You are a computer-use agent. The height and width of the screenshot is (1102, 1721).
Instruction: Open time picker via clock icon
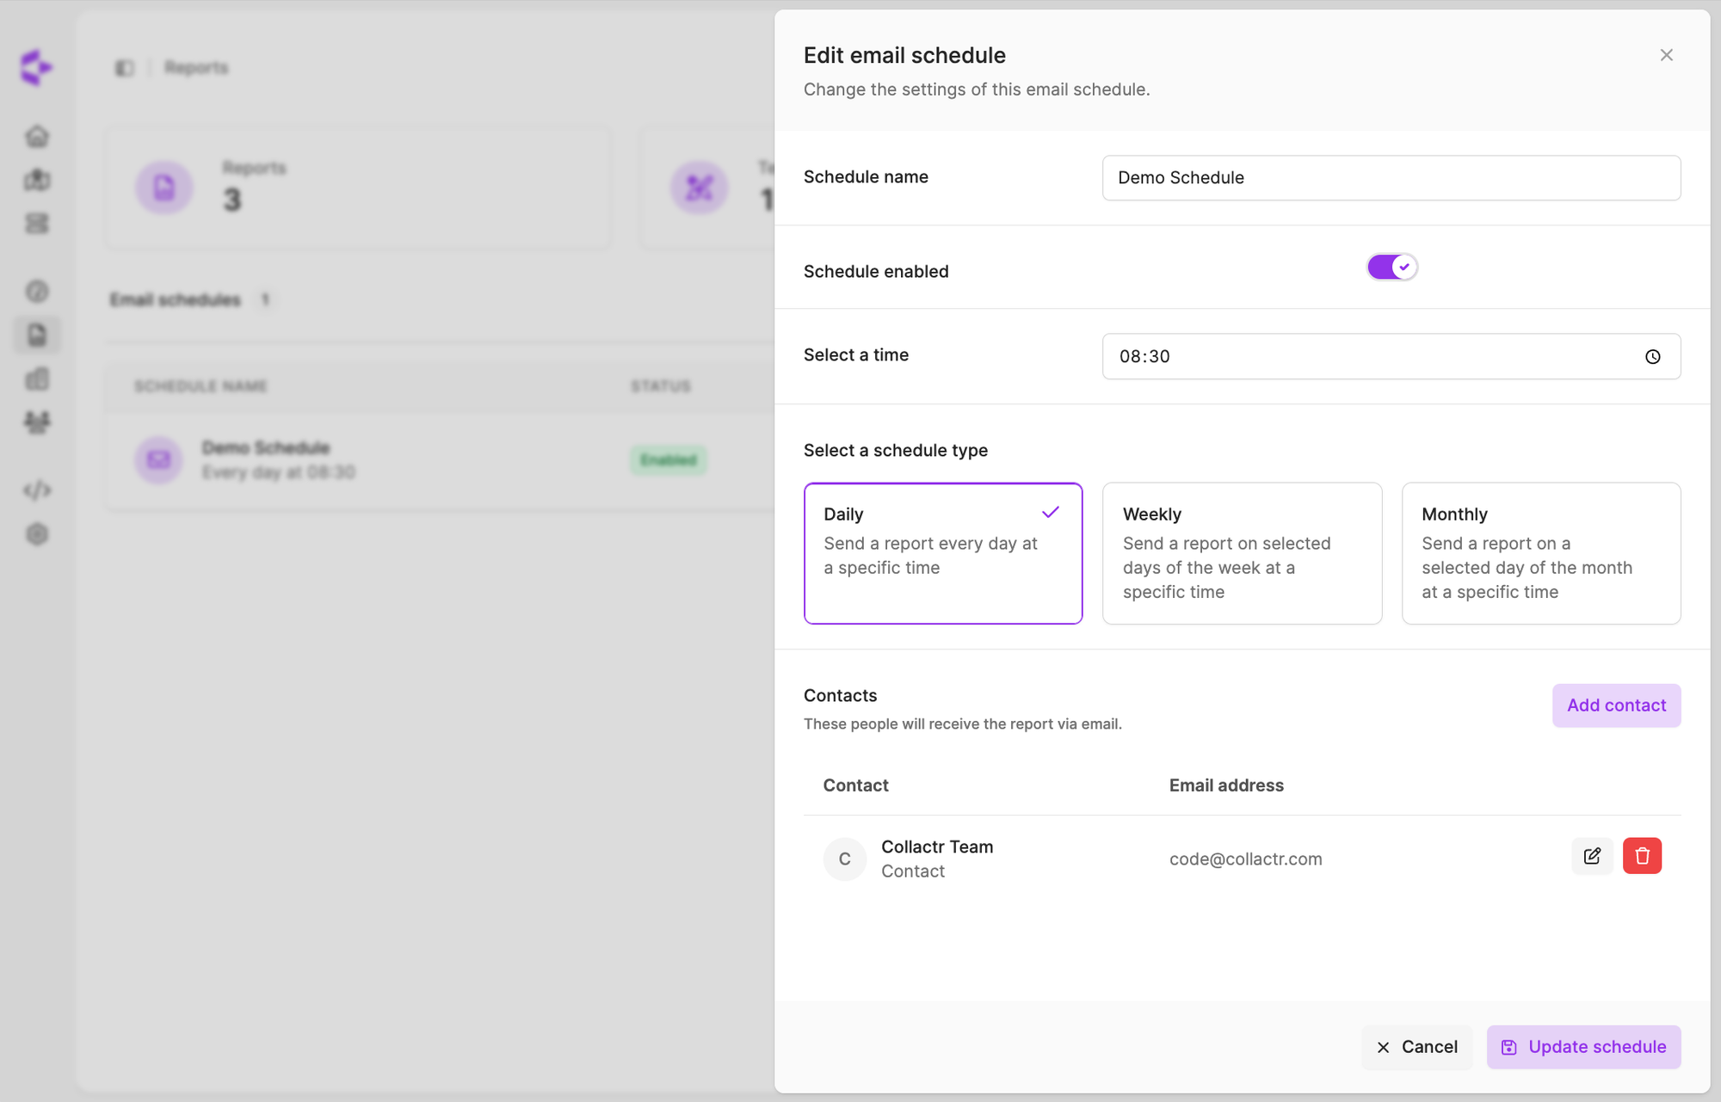[1652, 357]
